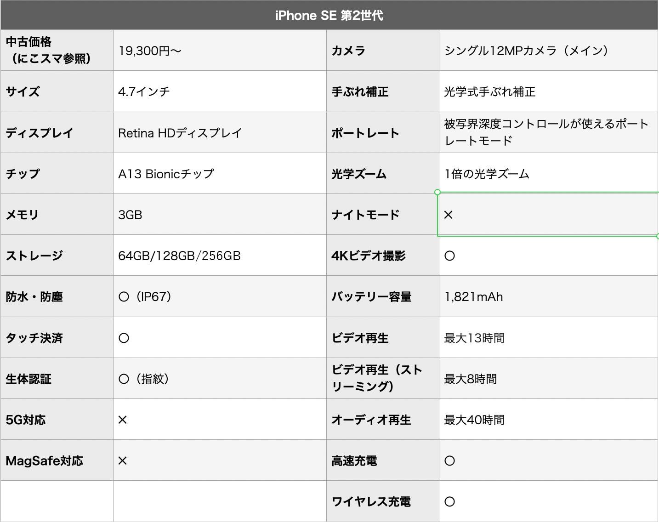Viewport: 659px width, 523px height.
Task: Click the 中古価格（にこスマ参照） label cell
Action: coord(57,50)
